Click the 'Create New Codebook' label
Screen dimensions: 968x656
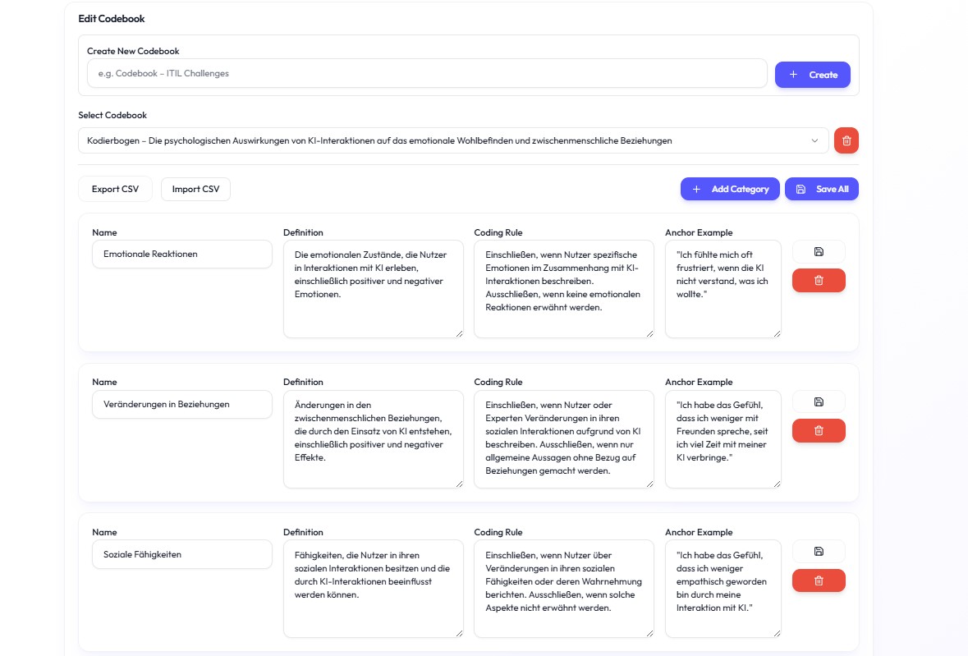click(x=133, y=51)
